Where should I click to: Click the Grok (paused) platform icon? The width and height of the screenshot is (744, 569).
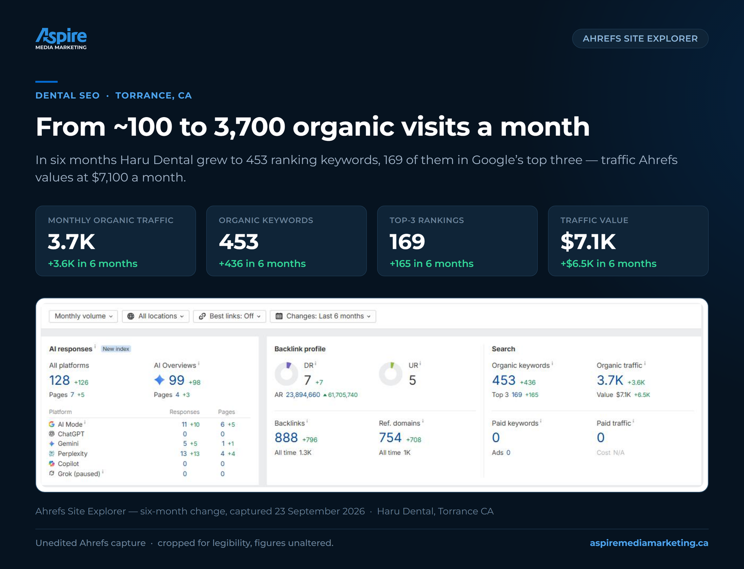(52, 474)
